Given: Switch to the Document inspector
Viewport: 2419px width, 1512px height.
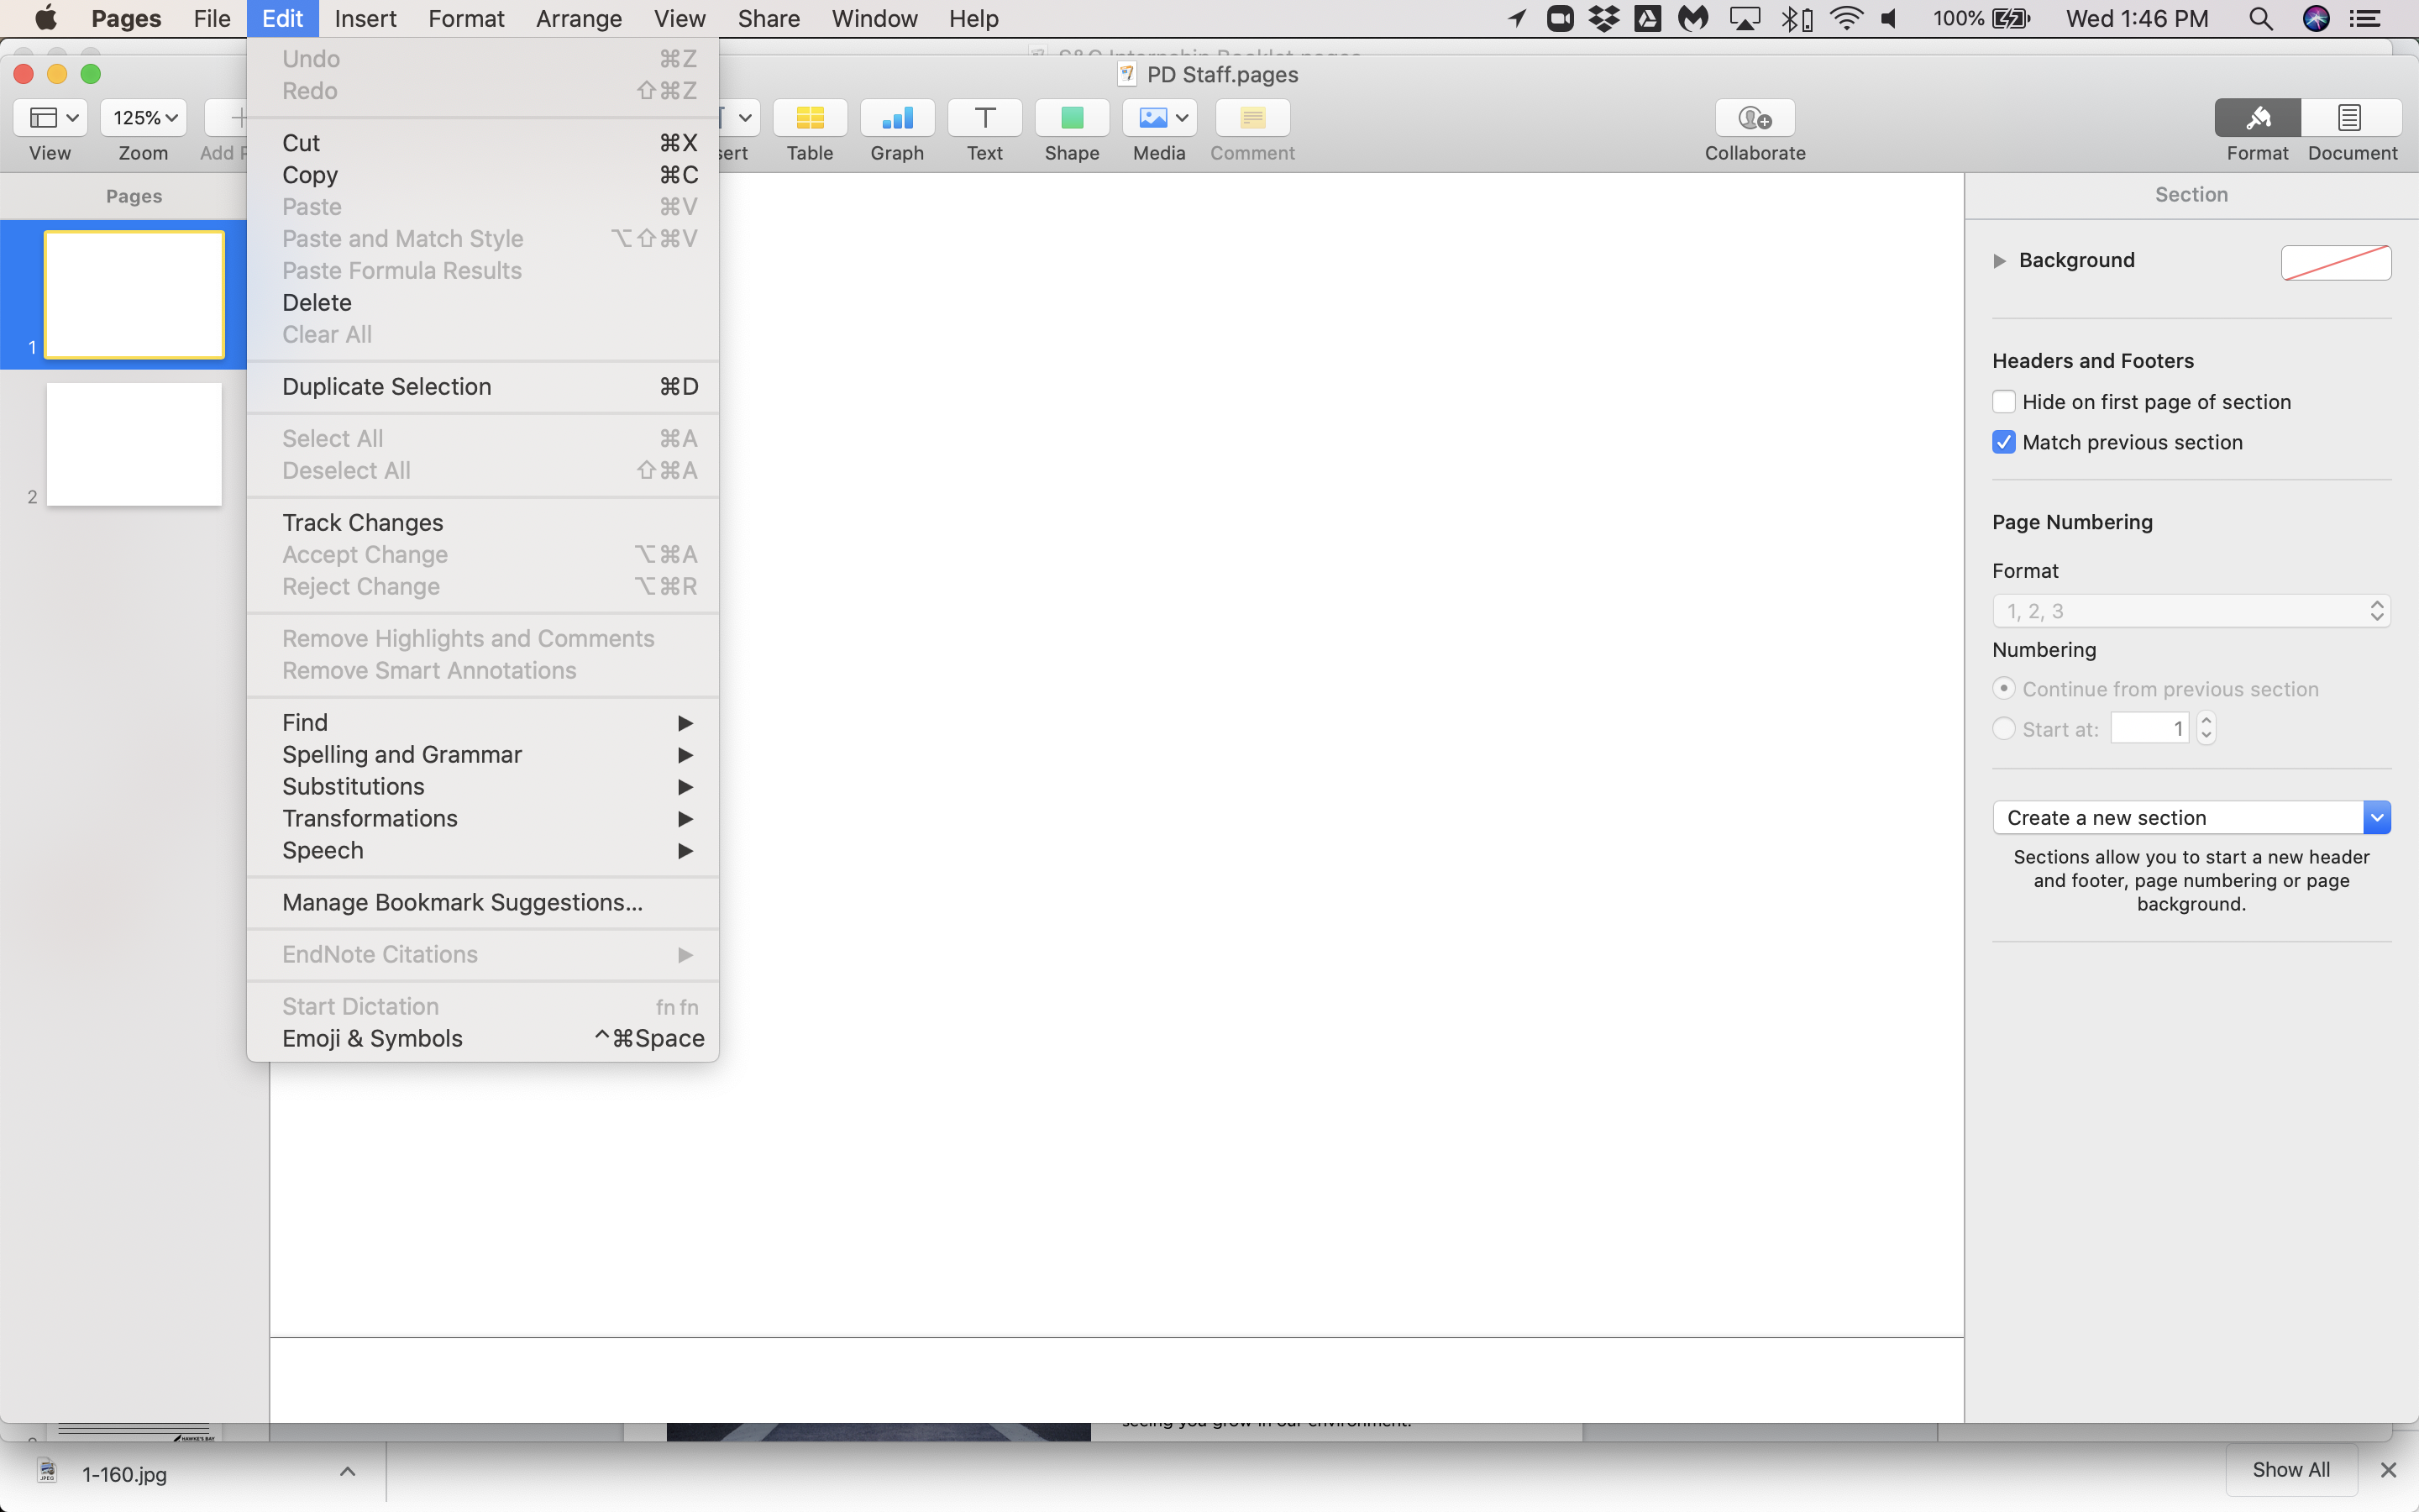Looking at the screenshot, I should click(2350, 118).
